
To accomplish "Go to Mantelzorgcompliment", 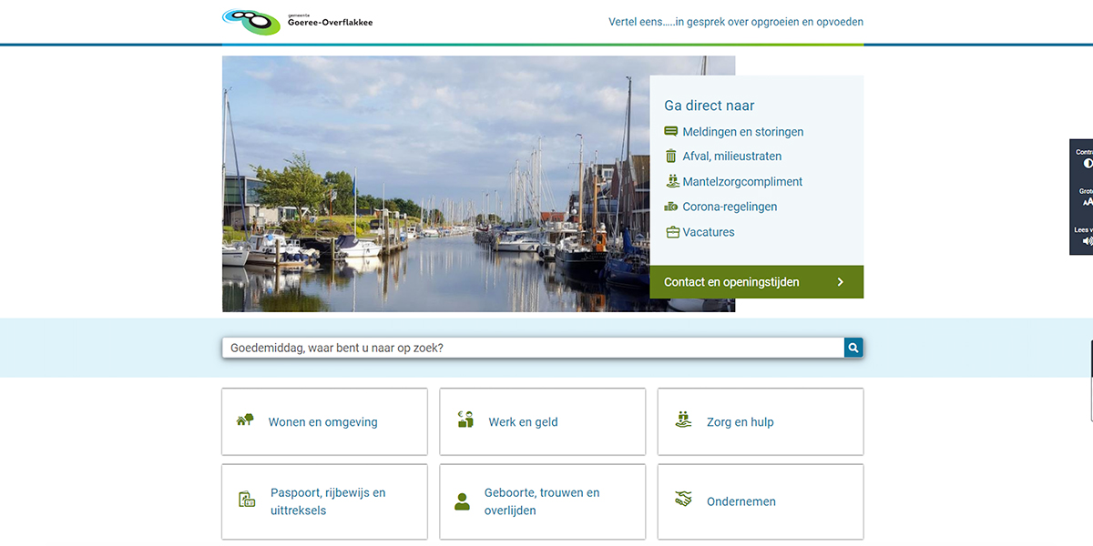I will click(x=742, y=182).
